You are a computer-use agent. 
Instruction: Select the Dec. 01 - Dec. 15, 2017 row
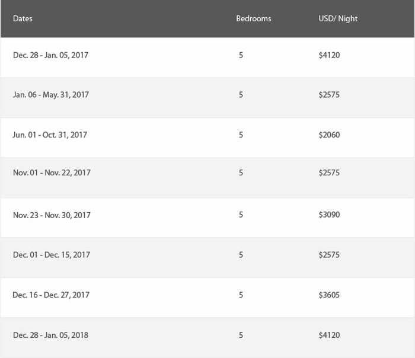207,257
